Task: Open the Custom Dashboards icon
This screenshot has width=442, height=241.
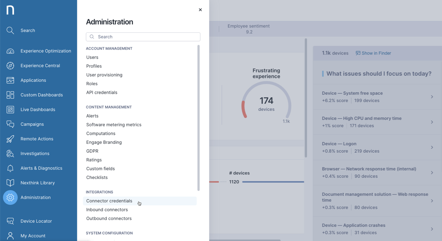Action: (10, 95)
